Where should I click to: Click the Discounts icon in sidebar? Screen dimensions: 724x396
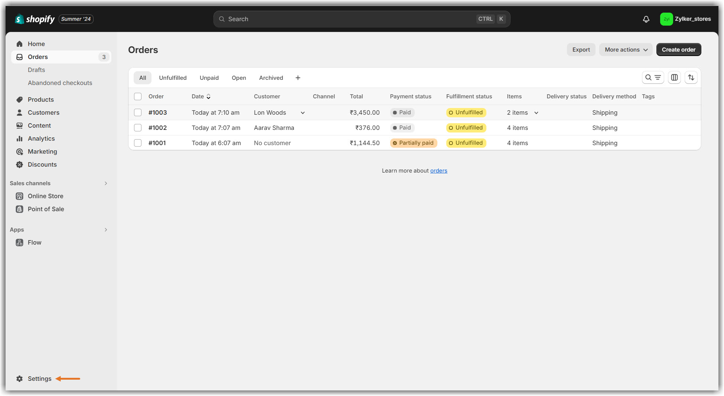coord(20,164)
